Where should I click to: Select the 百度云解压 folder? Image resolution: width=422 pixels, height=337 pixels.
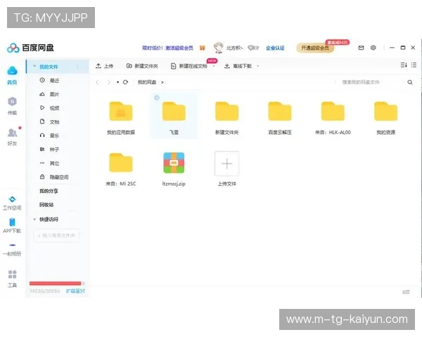point(280,111)
